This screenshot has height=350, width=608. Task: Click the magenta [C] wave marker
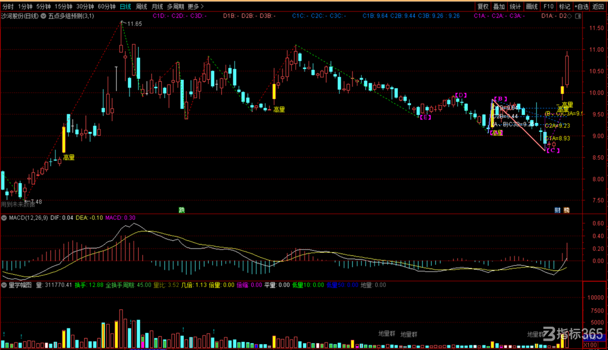(x=553, y=150)
